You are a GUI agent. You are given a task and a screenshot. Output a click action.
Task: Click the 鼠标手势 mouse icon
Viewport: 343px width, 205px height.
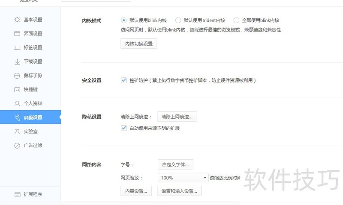click(x=17, y=76)
